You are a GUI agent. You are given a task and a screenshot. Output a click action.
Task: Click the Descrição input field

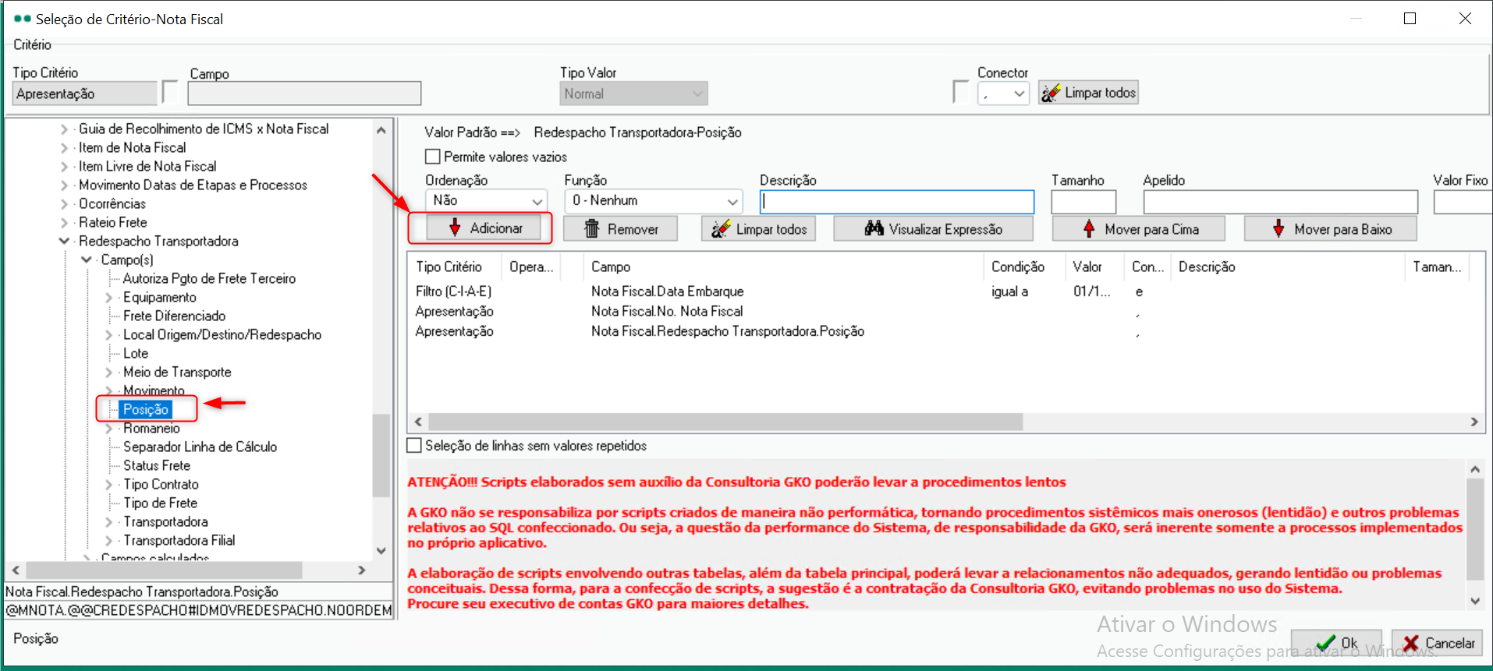tap(897, 202)
